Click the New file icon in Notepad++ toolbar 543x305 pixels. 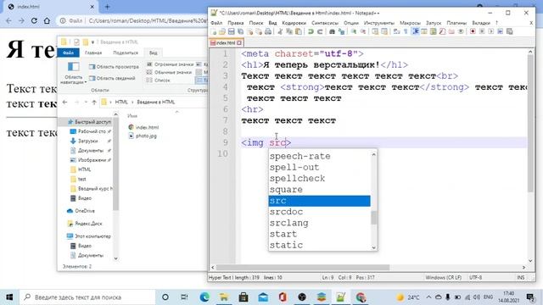(x=213, y=31)
